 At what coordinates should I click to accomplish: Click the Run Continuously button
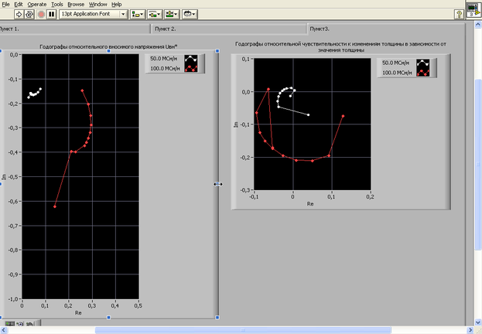click(29, 14)
